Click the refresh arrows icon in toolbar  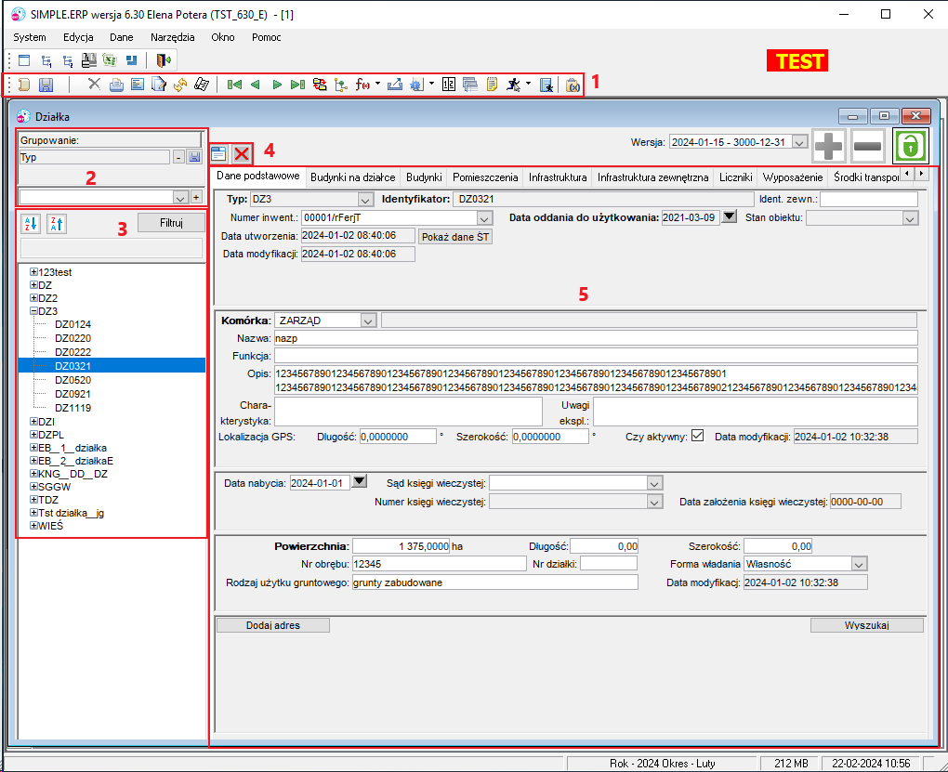point(180,85)
